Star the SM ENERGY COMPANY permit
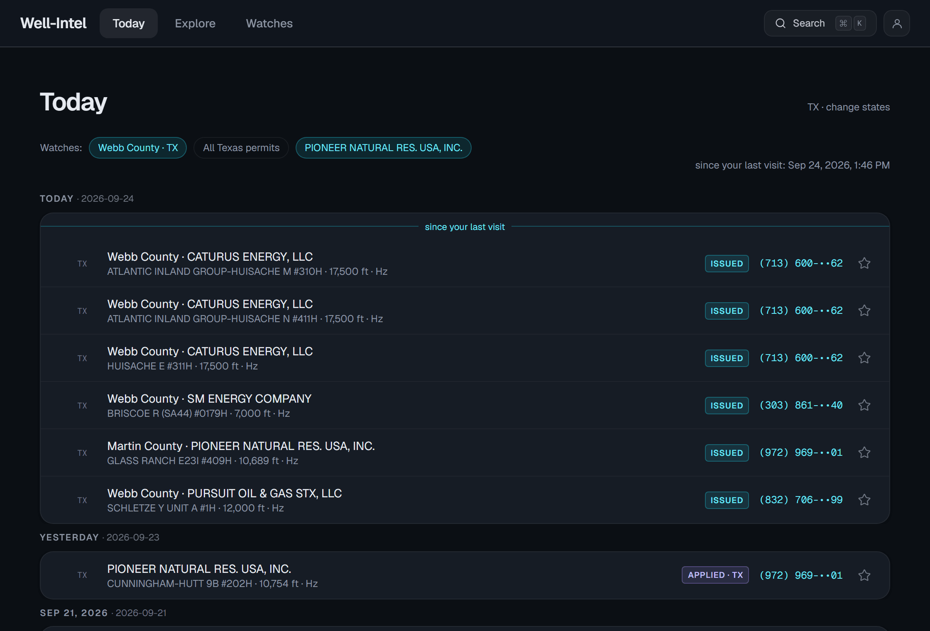 864,405
